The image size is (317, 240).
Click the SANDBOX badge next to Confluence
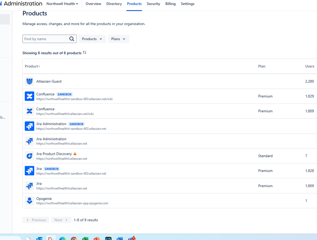click(x=64, y=94)
